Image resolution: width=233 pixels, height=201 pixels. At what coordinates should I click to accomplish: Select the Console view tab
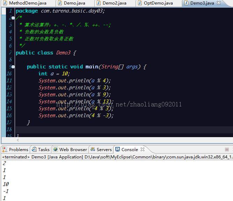point(130,149)
